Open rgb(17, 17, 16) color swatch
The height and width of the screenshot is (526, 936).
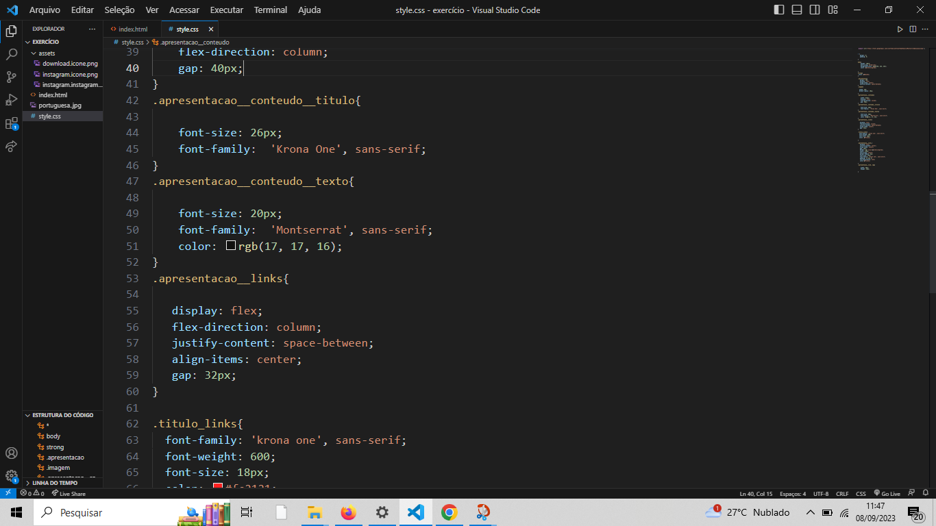231,245
